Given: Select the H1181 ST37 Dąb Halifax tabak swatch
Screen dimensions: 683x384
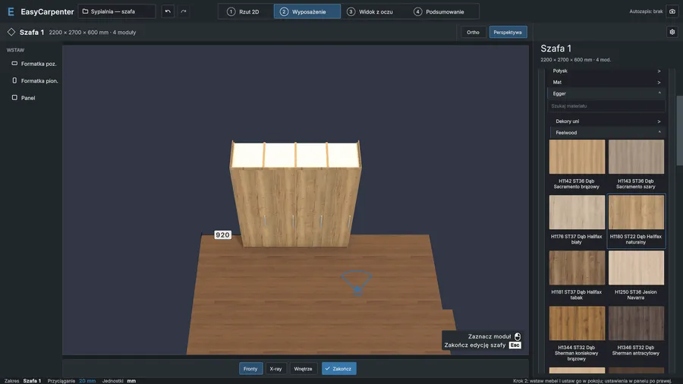Looking at the screenshot, I should point(577,275).
